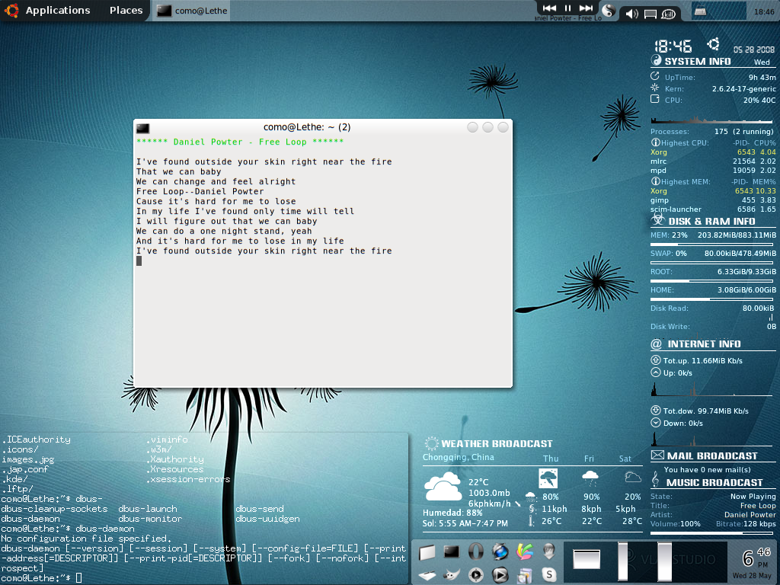Click the mail envelope icon by MAIL BROADCAST

[657, 455]
